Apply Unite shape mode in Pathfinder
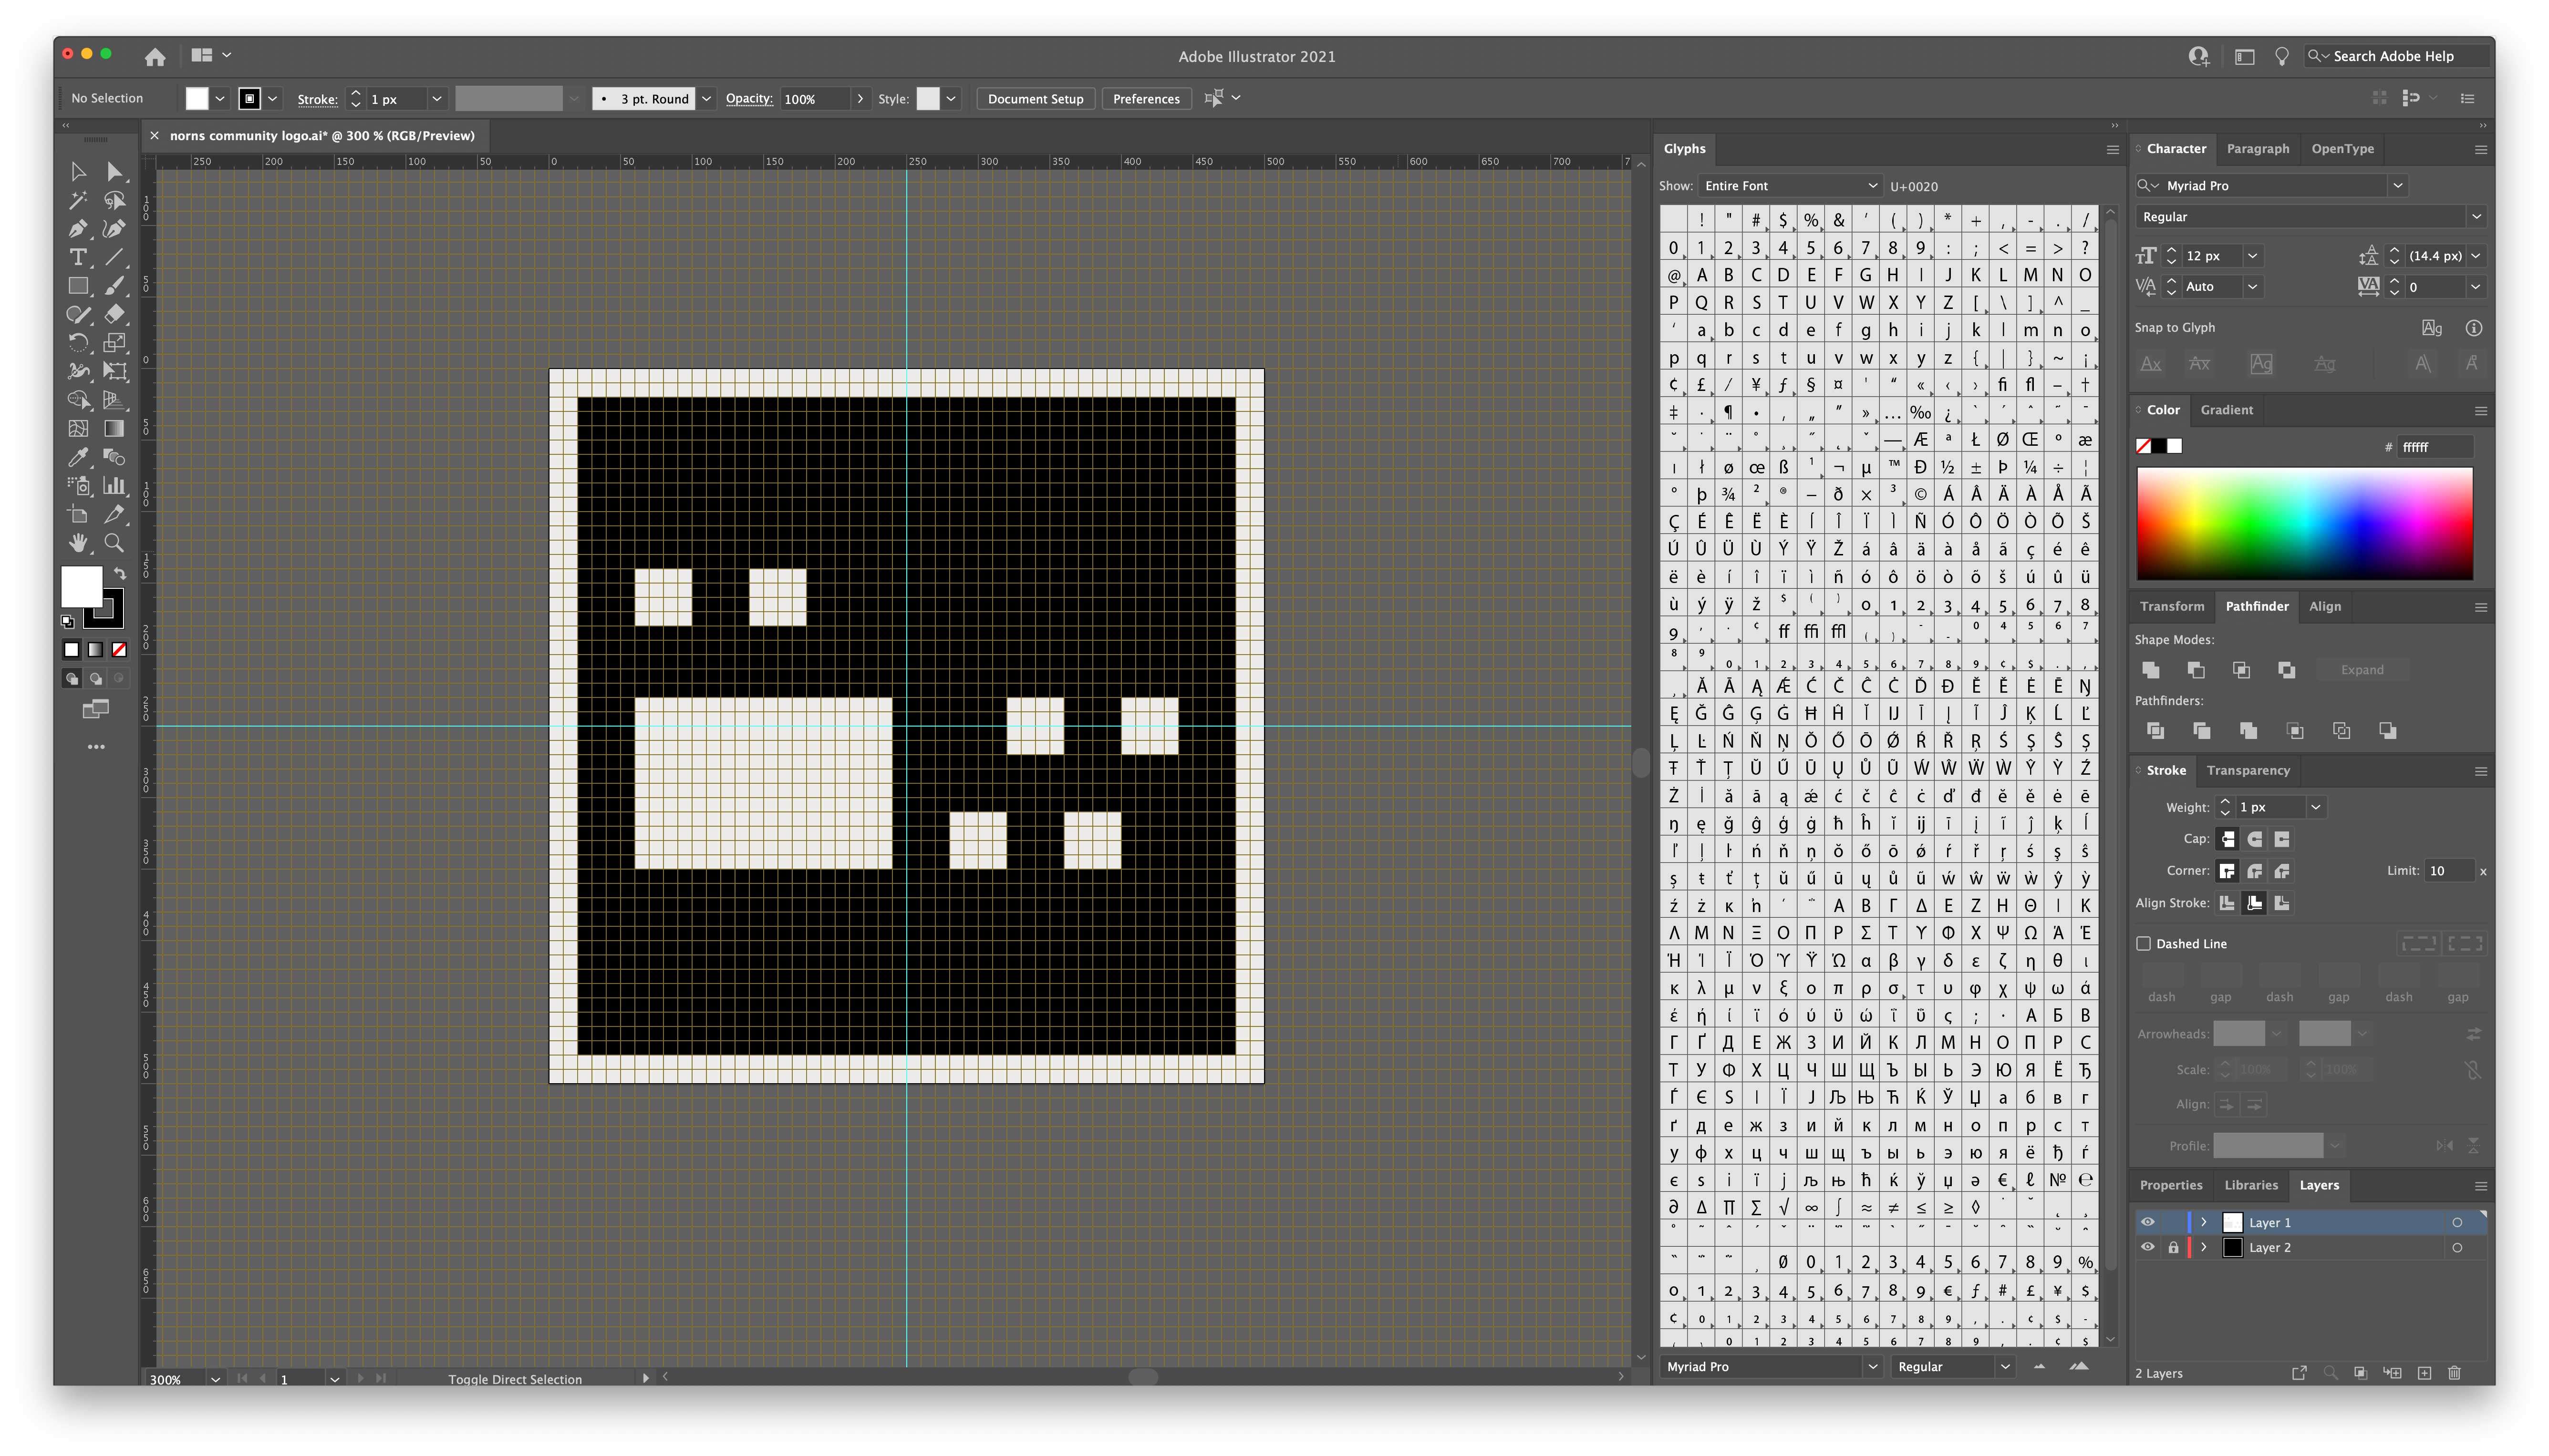This screenshot has width=2549, height=1456. (2150, 670)
